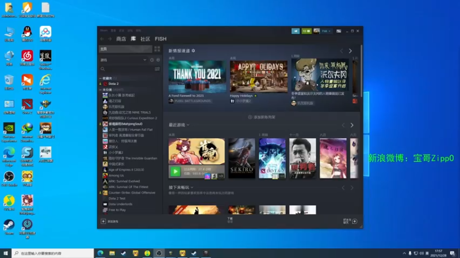Open the Dota 2 game cover in recent games
Screen dimensions: 460x258
point(272,158)
